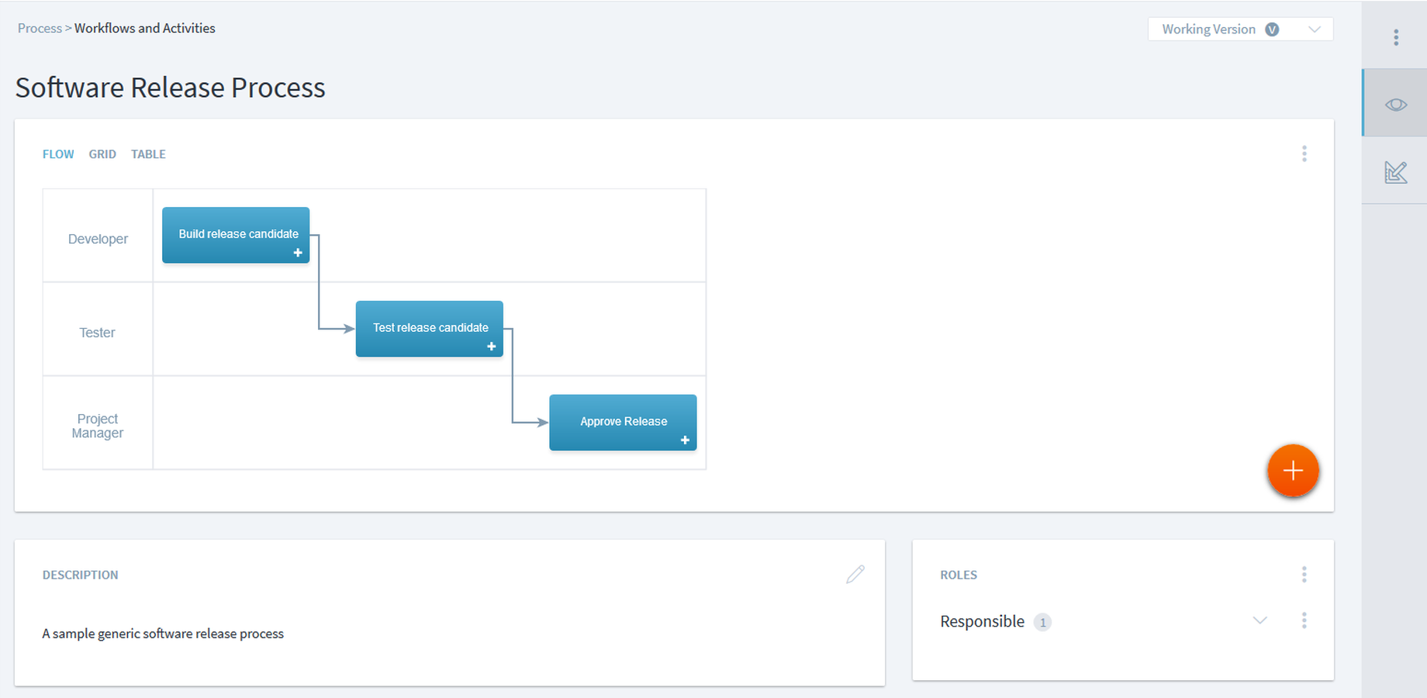The width and height of the screenshot is (1427, 698).
Task: Open Workflows and Activities breadcrumb
Action: [x=145, y=28]
